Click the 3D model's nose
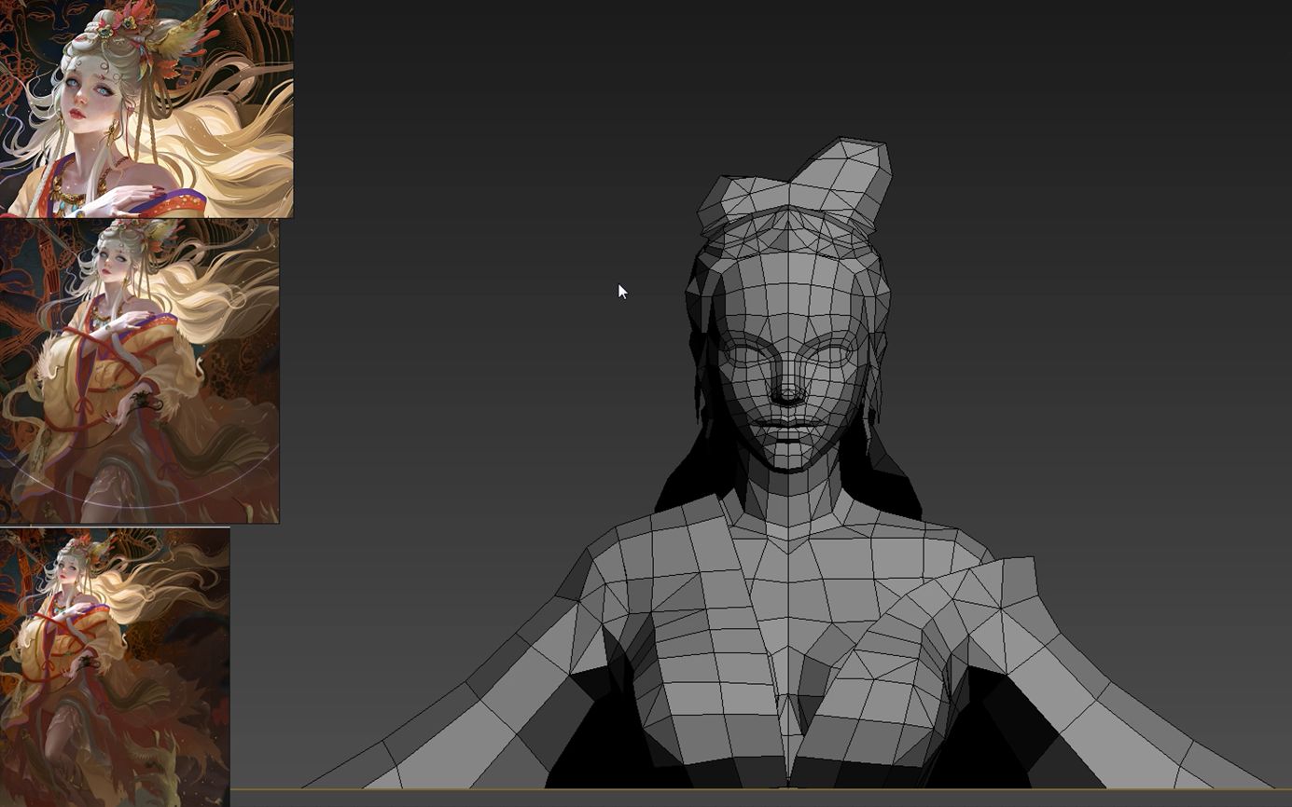The image size is (1292, 807). tap(788, 388)
